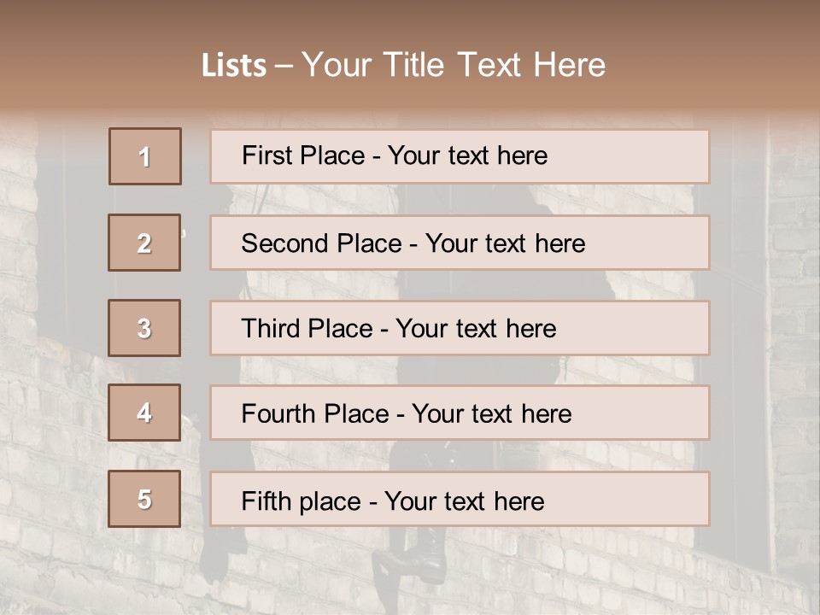Viewport: 820px width, 615px height.
Task: Click the word 'Third' in list
Action: (270, 328)
